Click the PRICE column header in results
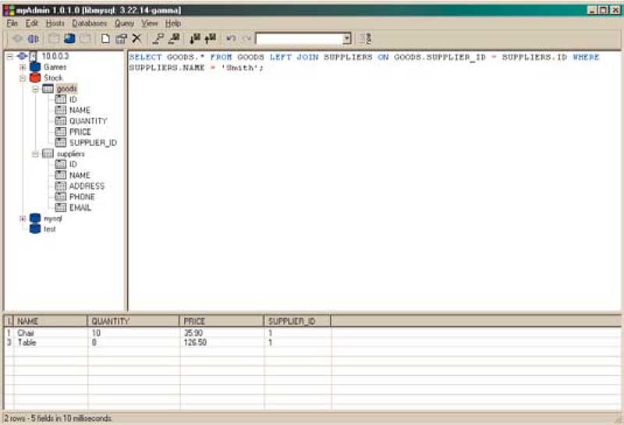Viewport: 624px width, 425px height. (193, 321)
